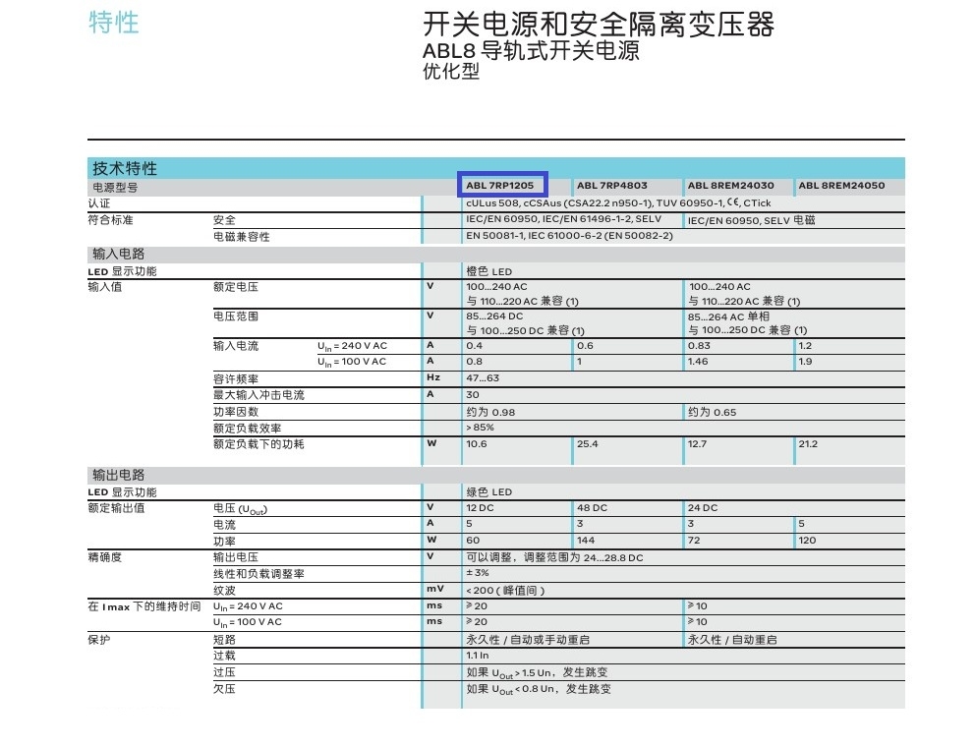Click the '最大输入冲击电流' label
975x747 pixels.
[x=258, y=395]
